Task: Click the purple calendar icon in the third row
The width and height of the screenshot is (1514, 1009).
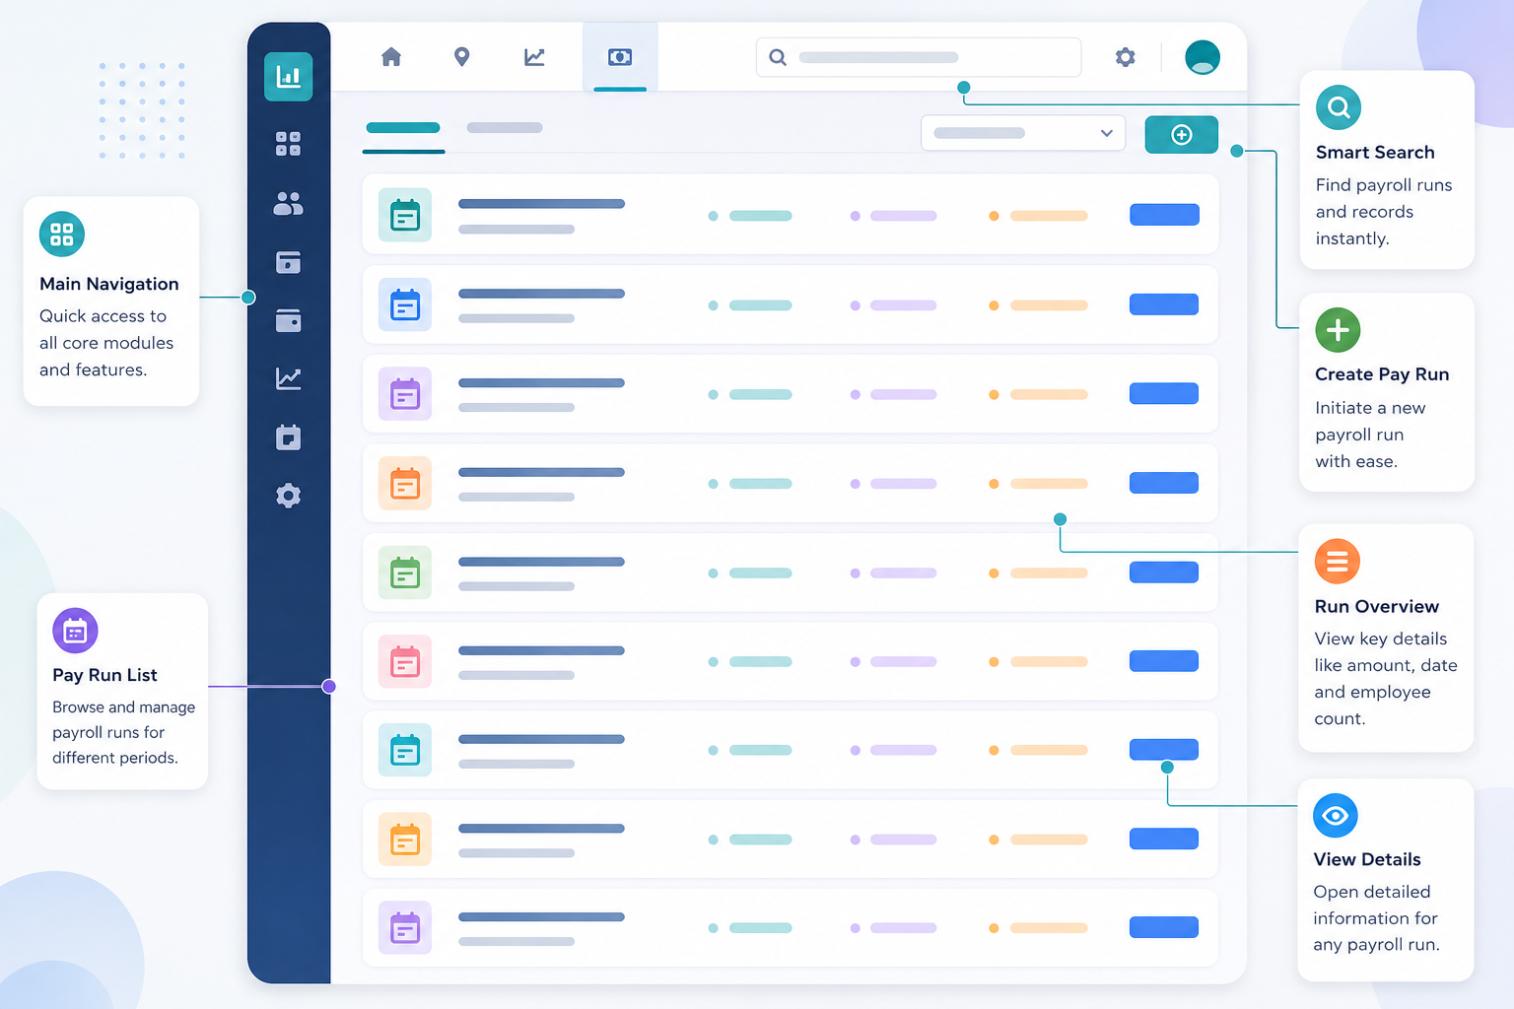Action: coord(405,394)
